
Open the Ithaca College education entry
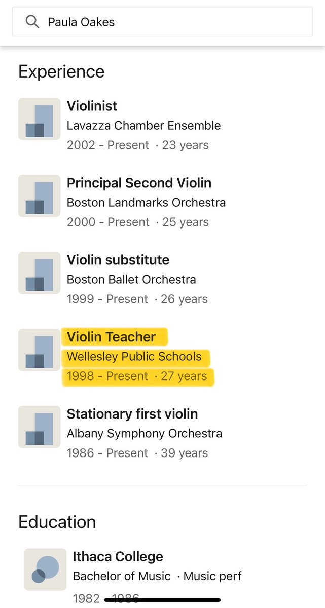coord(118,556)
